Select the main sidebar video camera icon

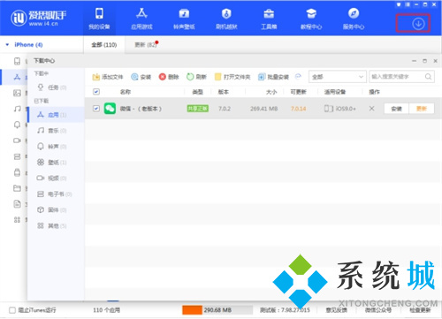pos(17,141)
